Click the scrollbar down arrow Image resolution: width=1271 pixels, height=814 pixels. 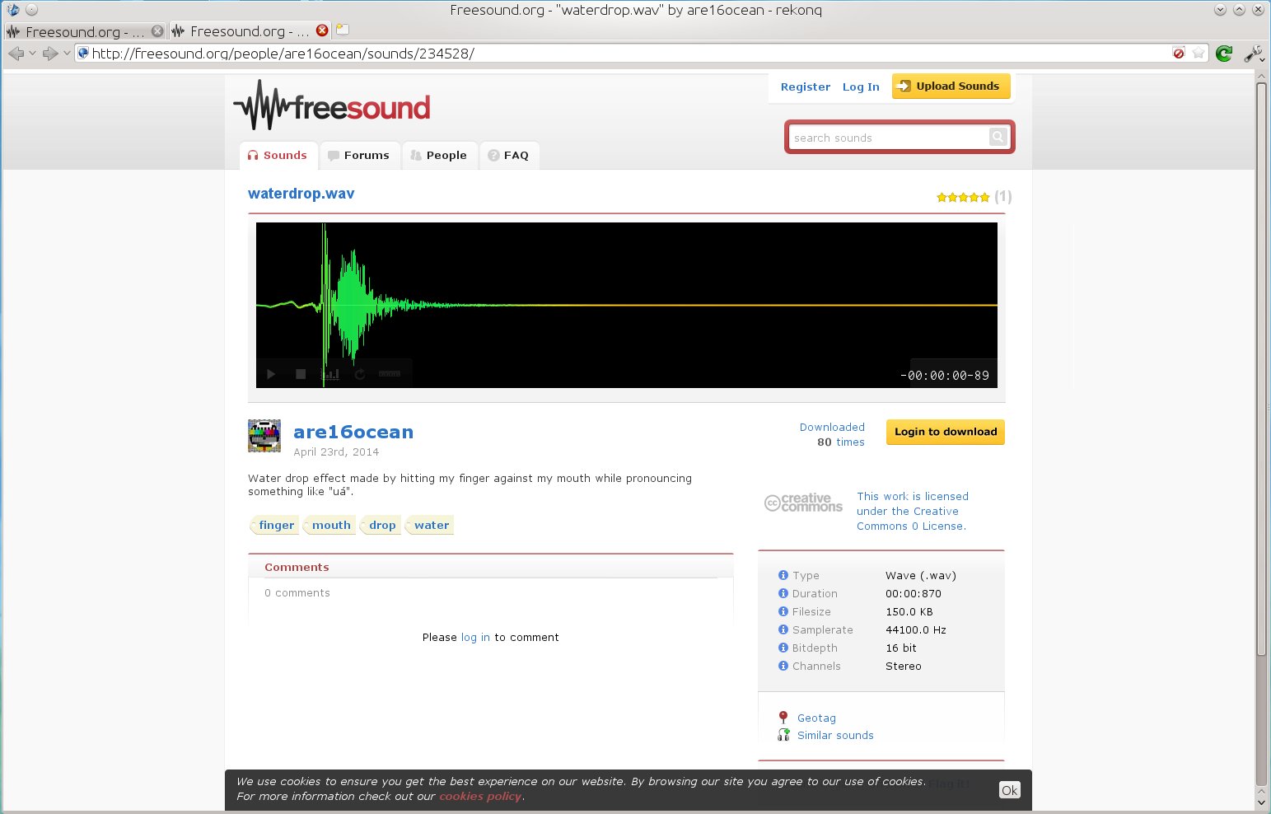click(x=1261, y=802)
